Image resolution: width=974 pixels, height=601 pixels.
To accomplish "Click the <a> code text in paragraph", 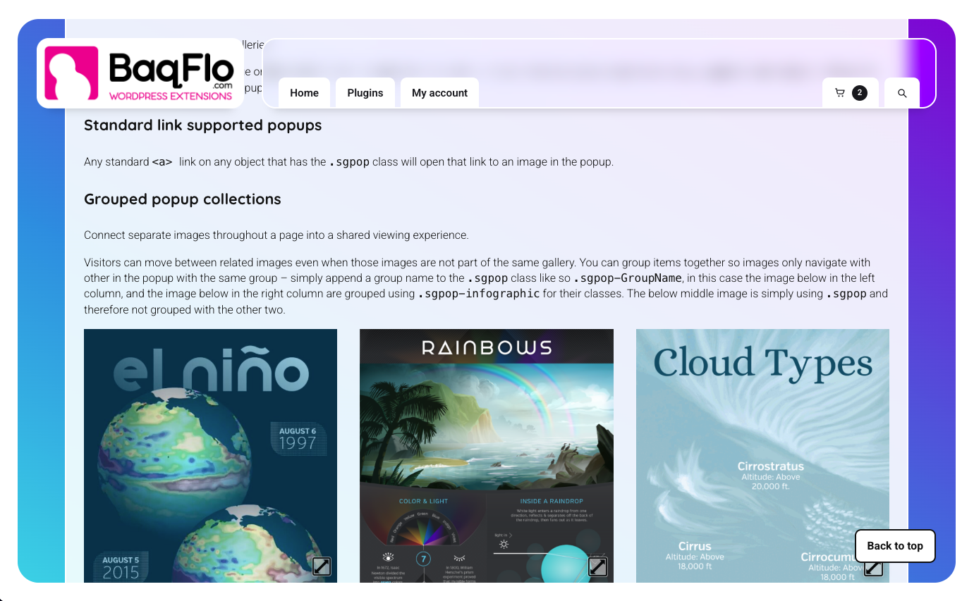I will (162, 162).
